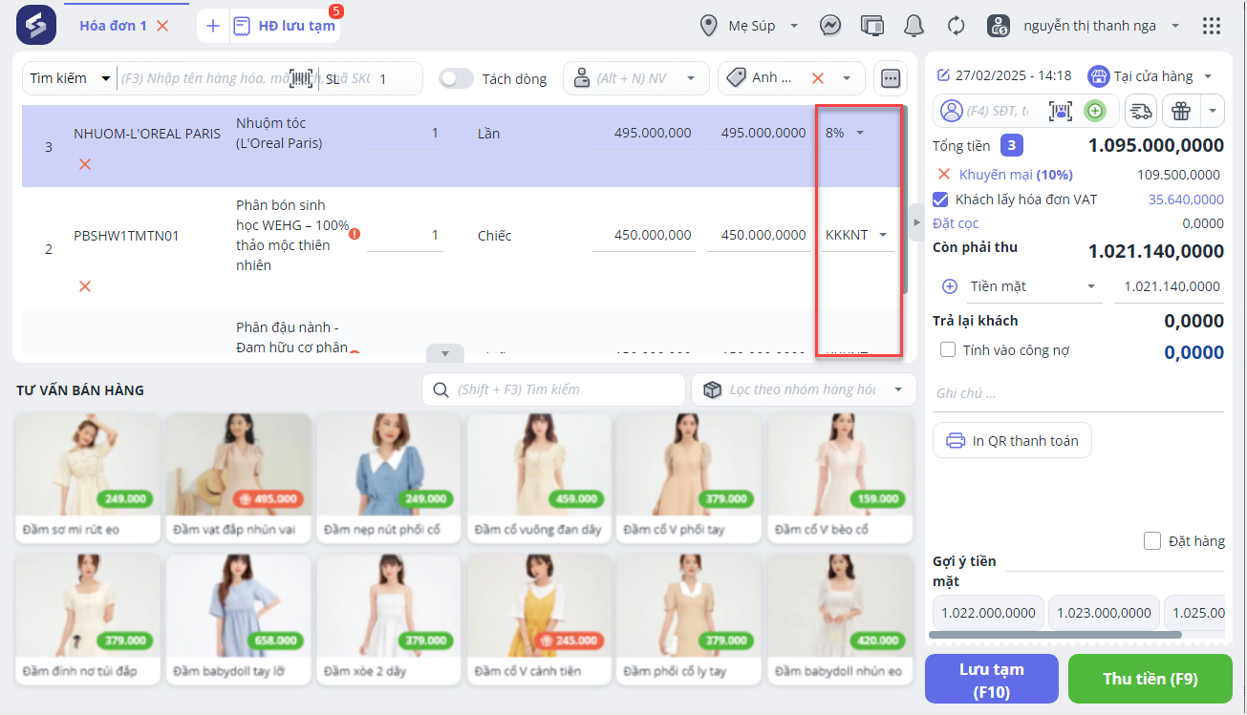Click the cash suggestions horizontal scrollbar
The width and height of the screenshot is (1247, 715).
pos(1055,635)
